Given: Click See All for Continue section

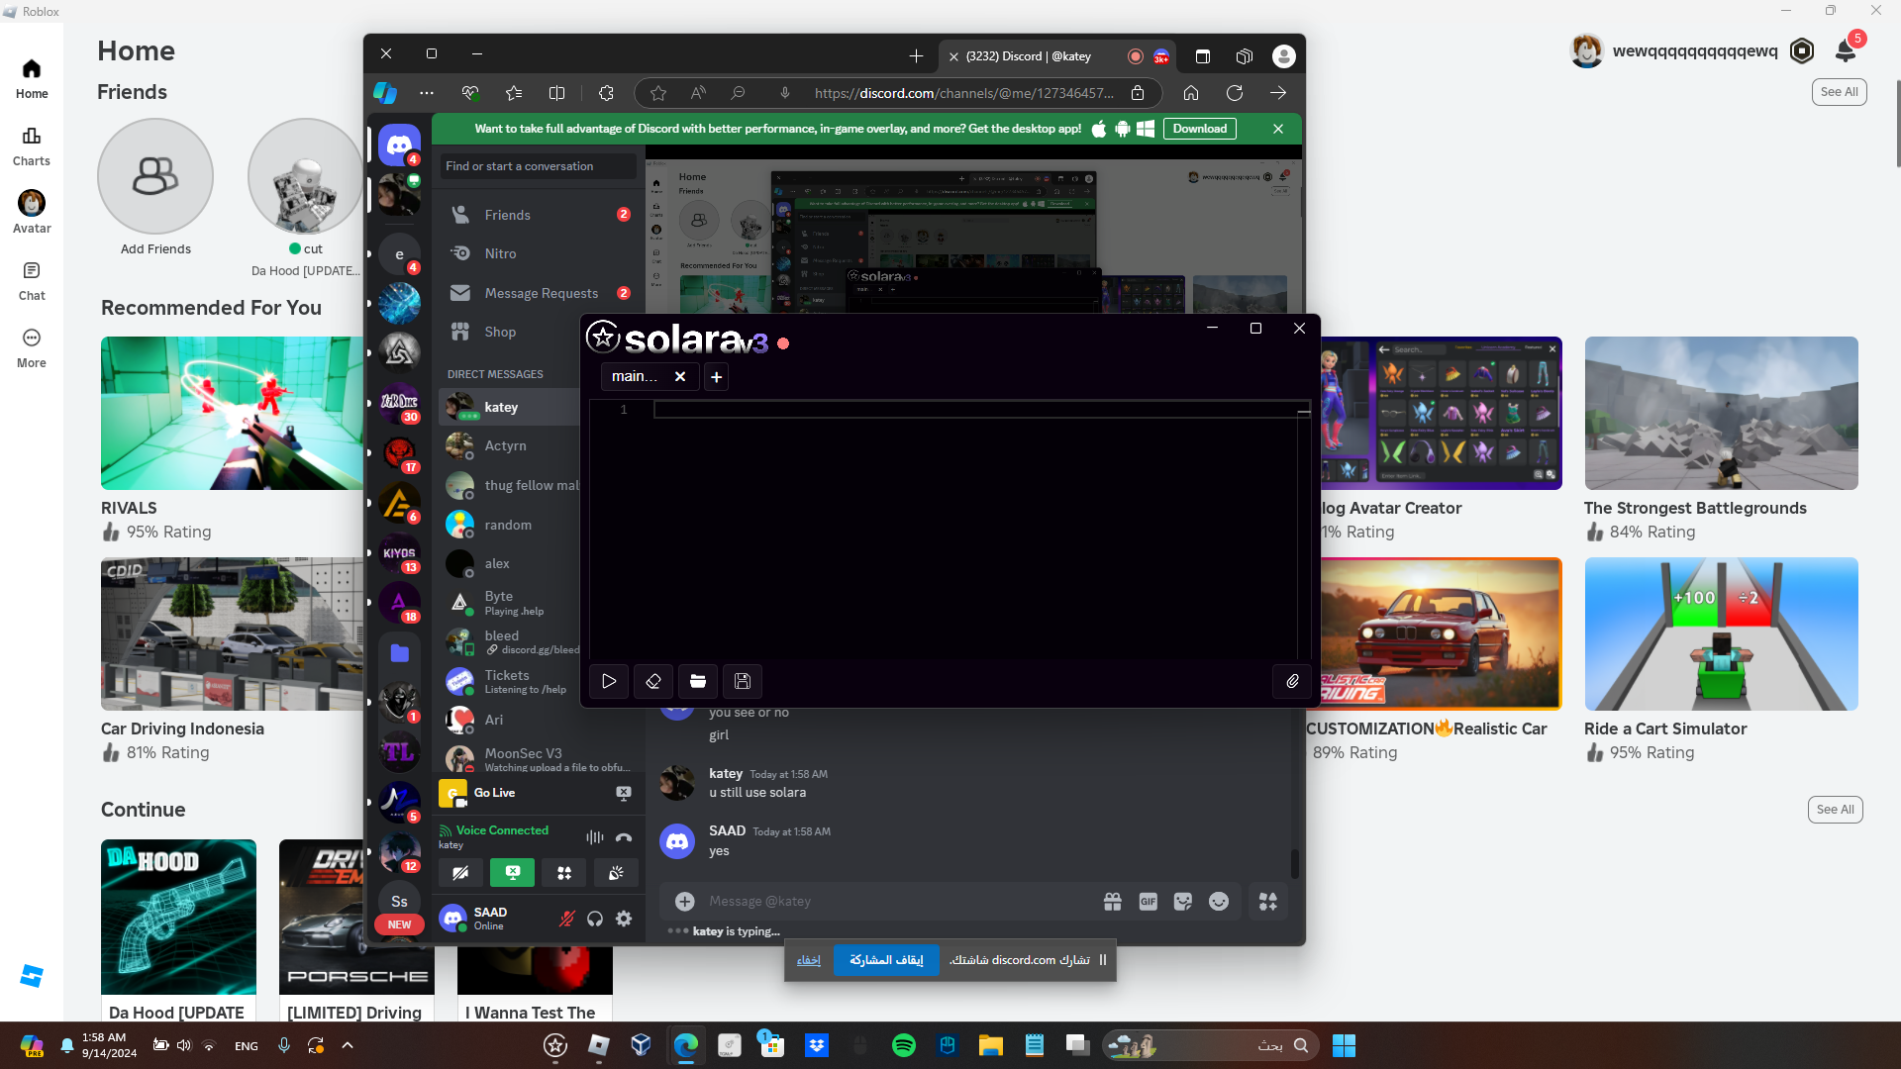Looking at the screenshot, I should tap(1836, 810).
